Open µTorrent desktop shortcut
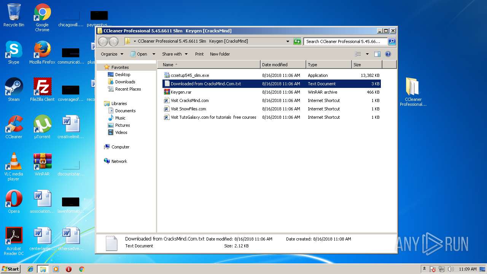Screen dimensions: 487x274 coord(42,127)
